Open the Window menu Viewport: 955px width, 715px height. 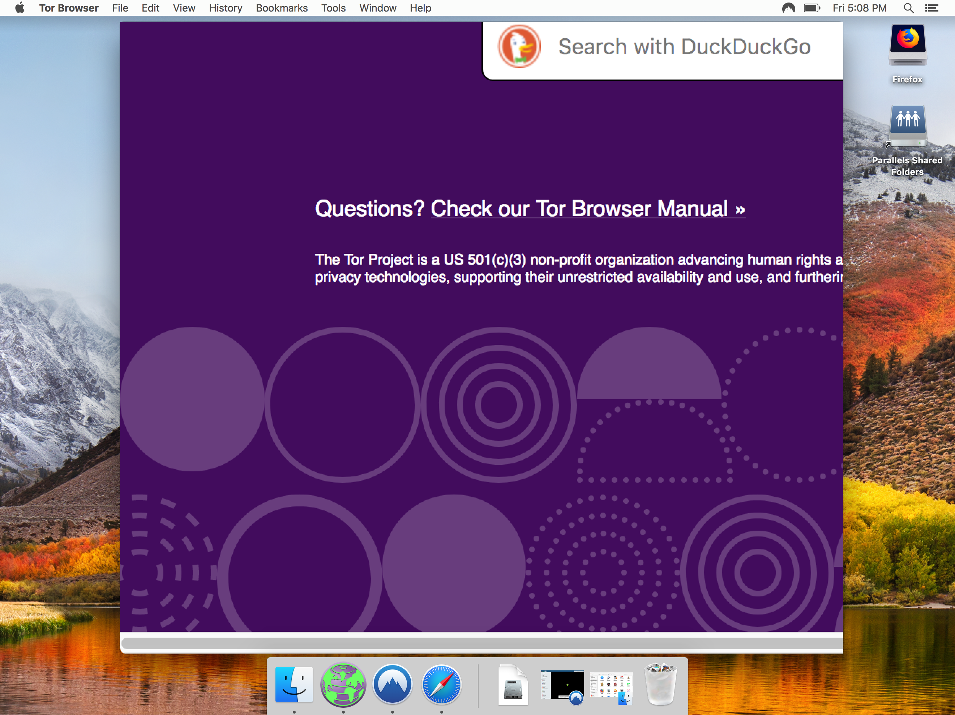(x=378, y=8)
